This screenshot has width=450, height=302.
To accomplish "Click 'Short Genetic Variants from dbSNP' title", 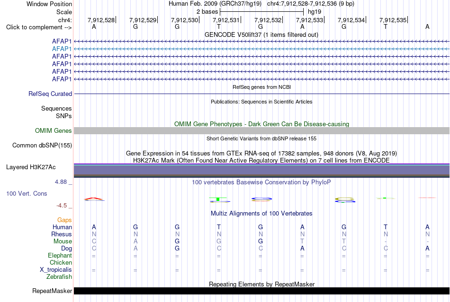I will 261,138.
